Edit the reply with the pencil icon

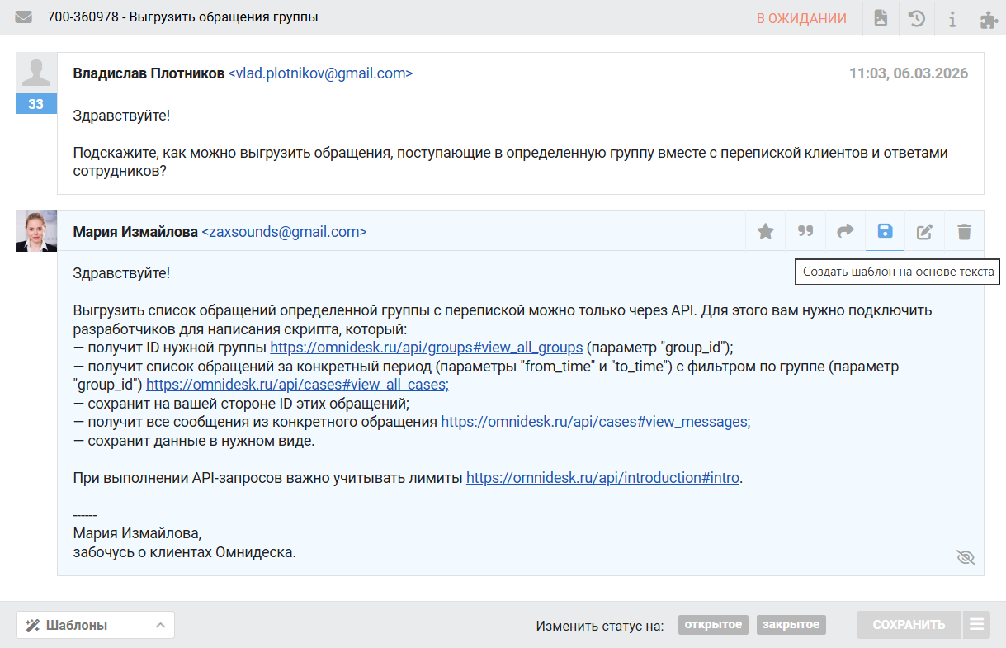point(924,232)
